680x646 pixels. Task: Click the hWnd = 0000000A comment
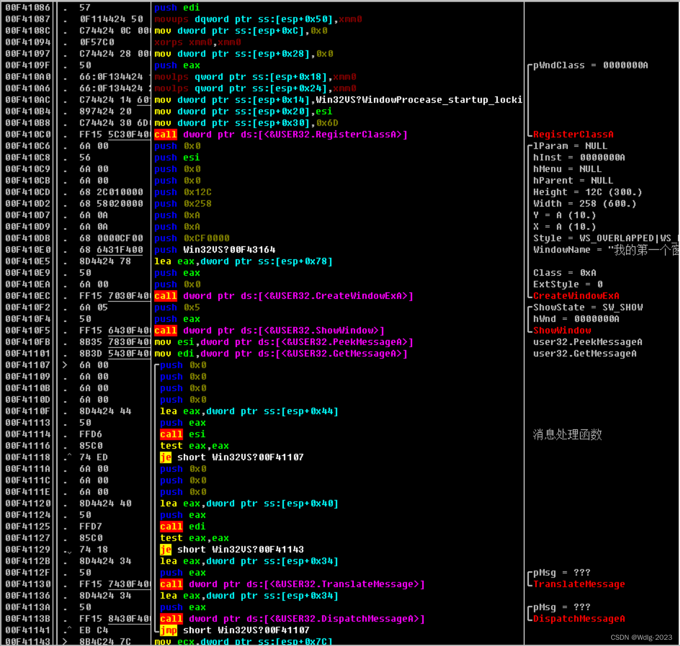576,319
